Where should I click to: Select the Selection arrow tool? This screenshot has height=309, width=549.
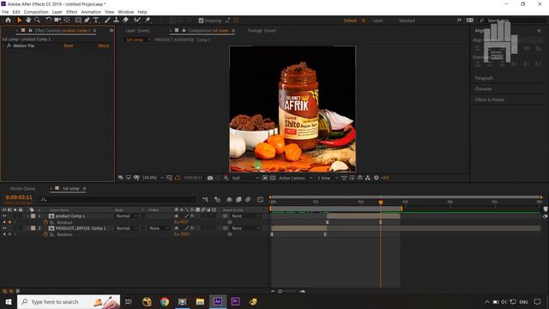tap(19, 21)
